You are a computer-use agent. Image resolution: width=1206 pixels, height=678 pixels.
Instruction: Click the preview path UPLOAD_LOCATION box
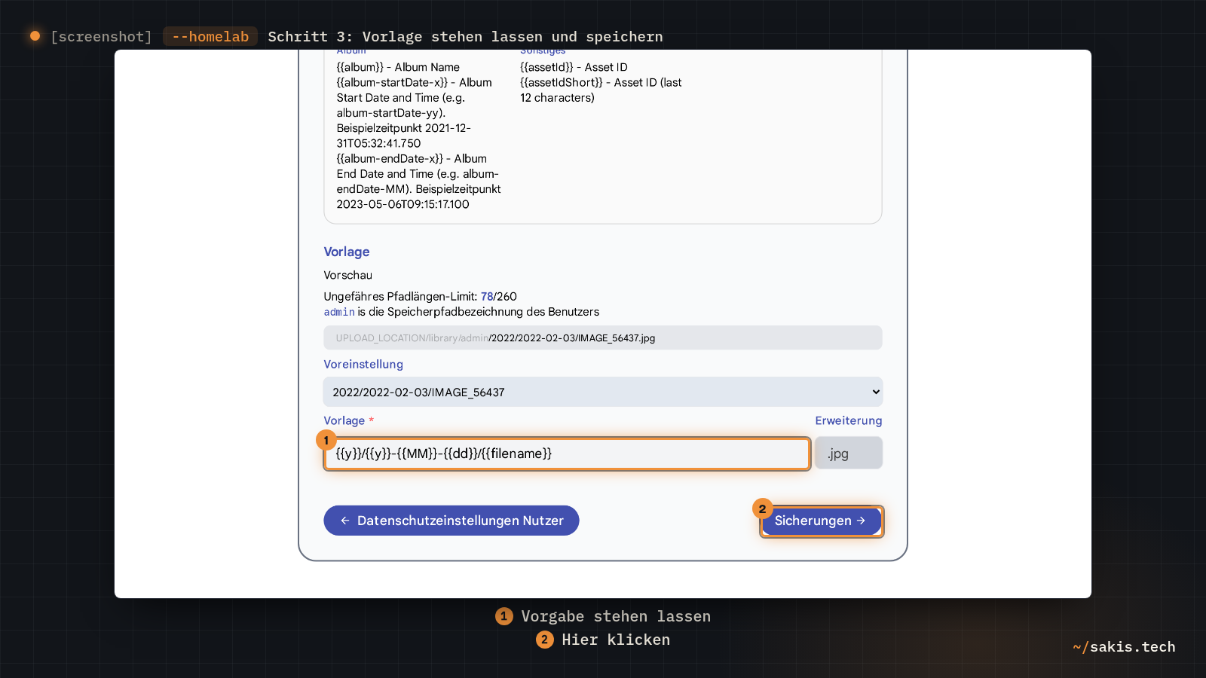[603, 337]
